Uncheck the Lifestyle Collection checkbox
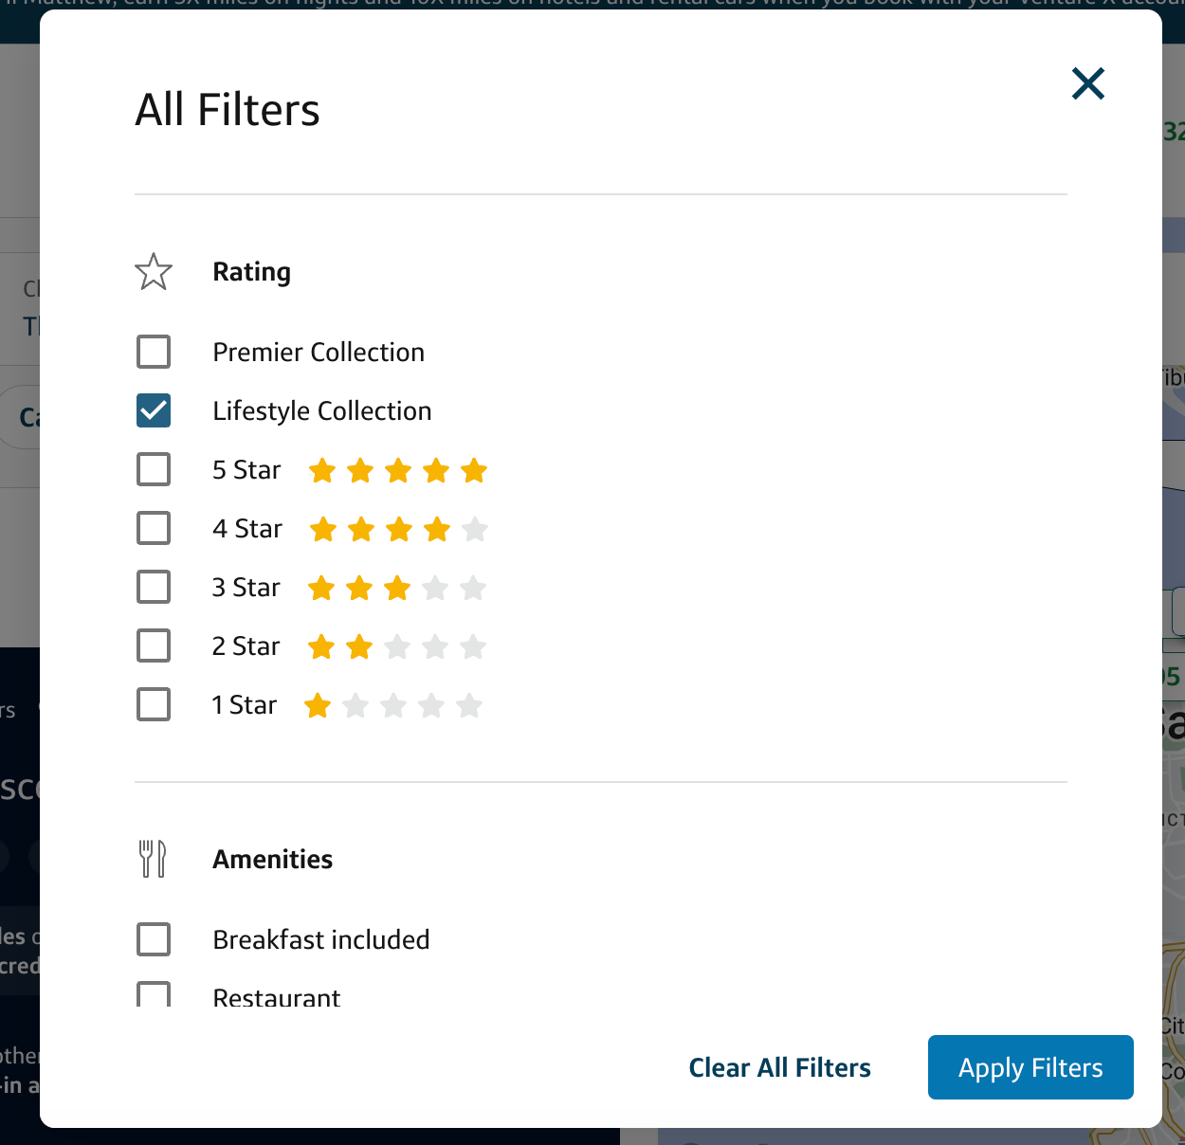 (154, 410)
